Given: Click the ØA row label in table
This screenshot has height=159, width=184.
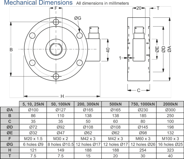Looking at the screenshot, I should tap(10, 110).
